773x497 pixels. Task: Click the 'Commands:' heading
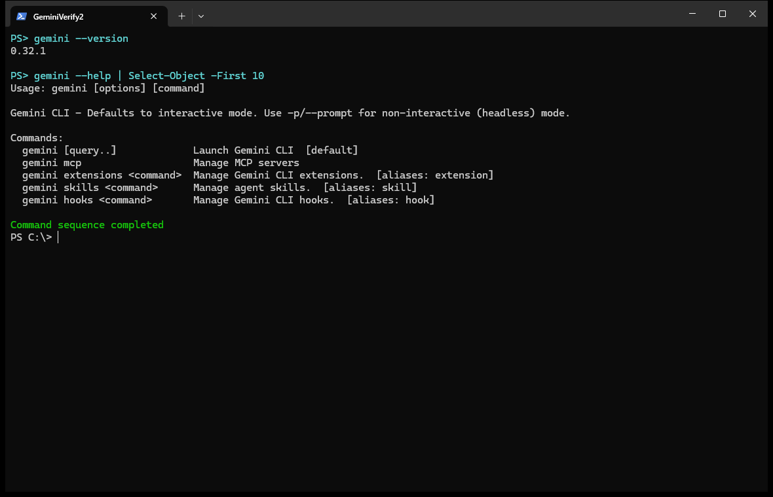(37, 138)
